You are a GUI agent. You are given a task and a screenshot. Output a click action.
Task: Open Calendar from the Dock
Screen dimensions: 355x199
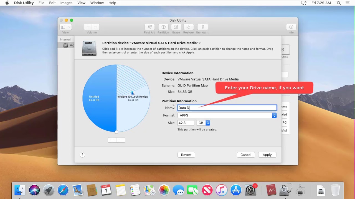(x=106, y=190)
